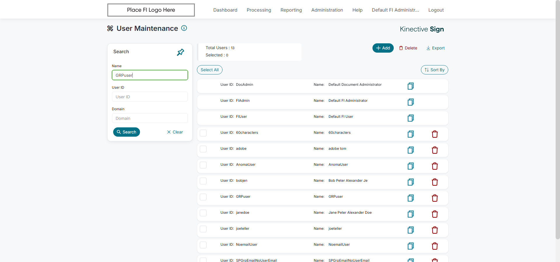The height and width of the screenshot is (262, 560).
Task: Open the Reporting menu
Action: pyautogui.click(x=291, y=10)
